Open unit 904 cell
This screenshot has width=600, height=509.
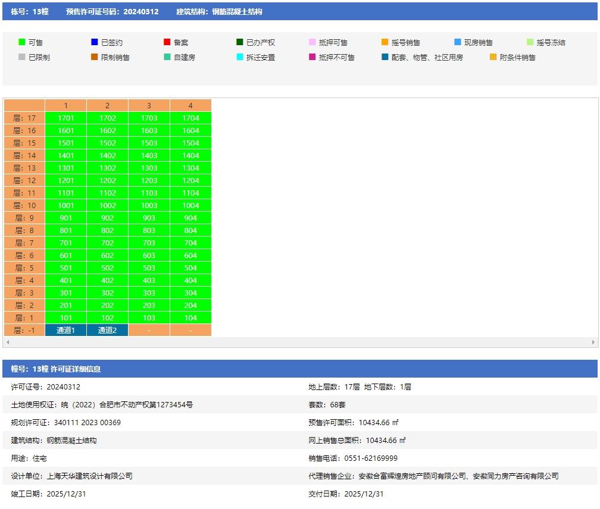(x=190, y=218)
